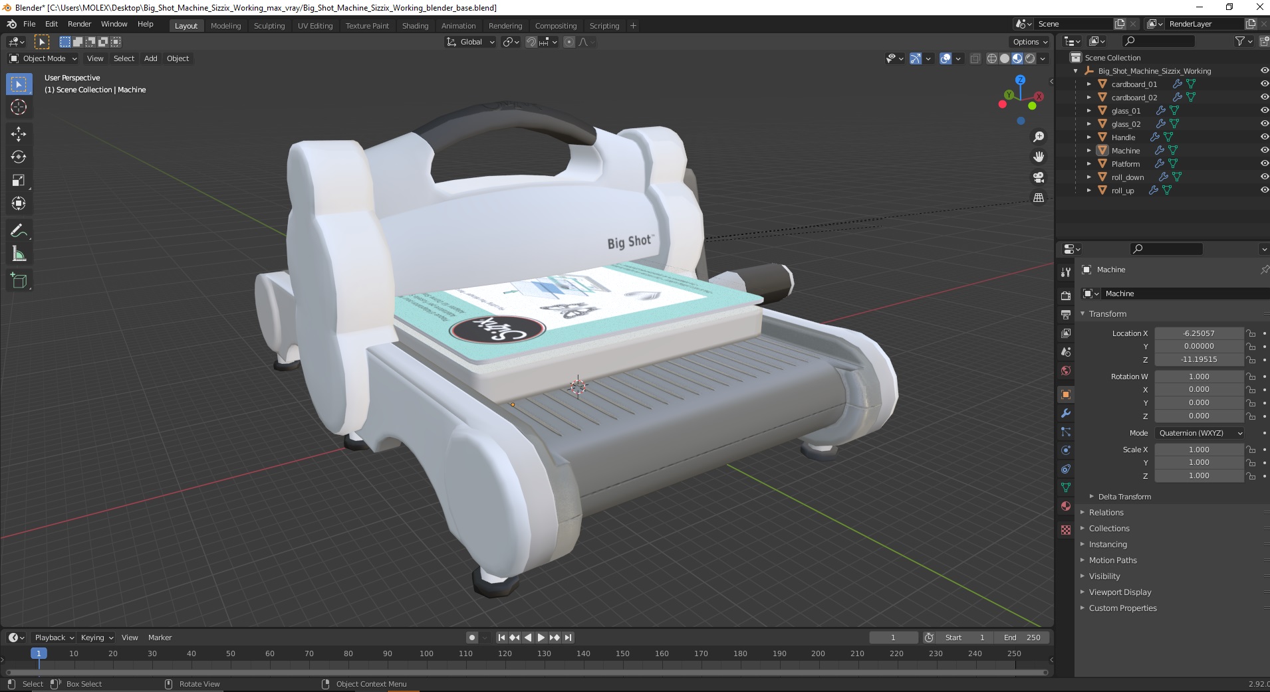The height and width of the screenshot is (692, 1270).
Task: Expand the Viewport Display panel
Action: point(1120,592)
